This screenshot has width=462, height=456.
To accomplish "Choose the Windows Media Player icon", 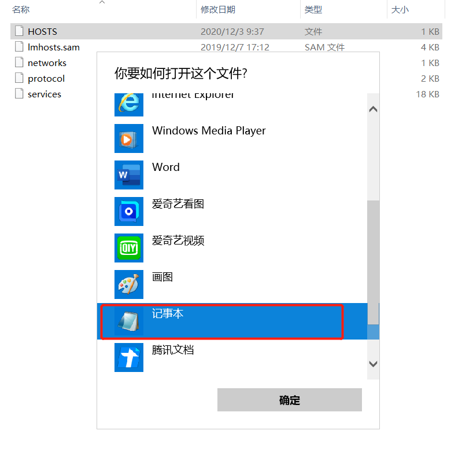I will [129, 138].
